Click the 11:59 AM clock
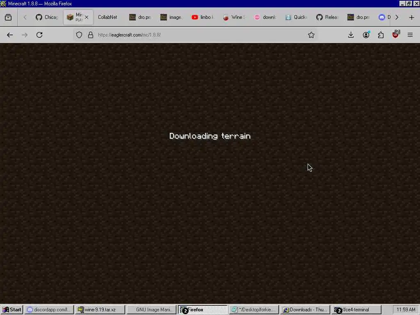This screenshot has height=315, width=420. pos(406,310)
